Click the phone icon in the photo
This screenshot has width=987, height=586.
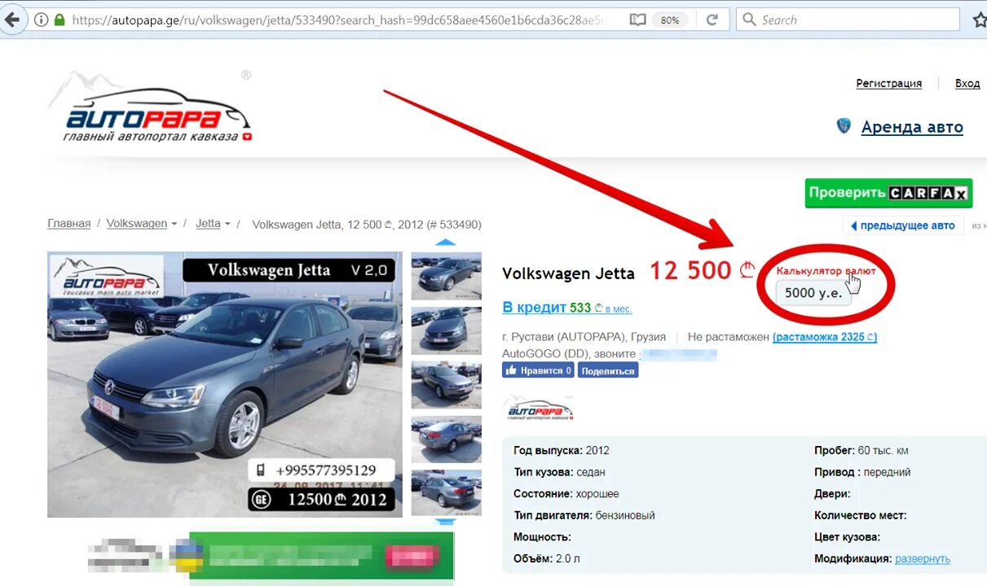coord(261,470)
